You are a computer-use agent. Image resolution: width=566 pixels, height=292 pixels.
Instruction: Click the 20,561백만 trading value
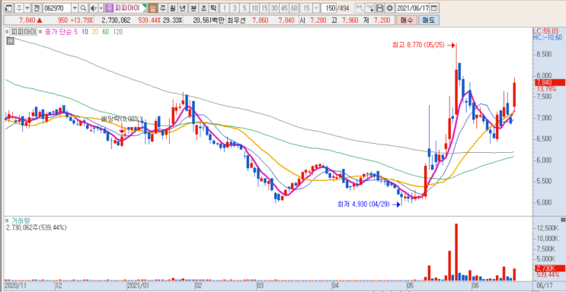click(x=208, y=21)
